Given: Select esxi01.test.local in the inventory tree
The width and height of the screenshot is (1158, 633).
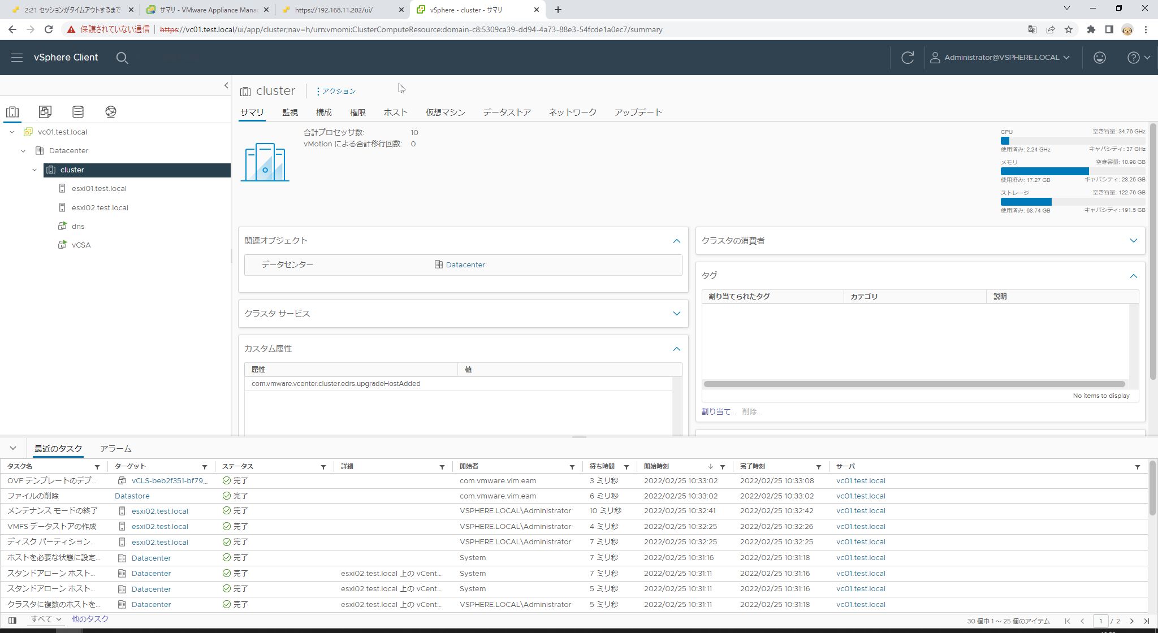Looking at the screenshot, I should point(99,189).
